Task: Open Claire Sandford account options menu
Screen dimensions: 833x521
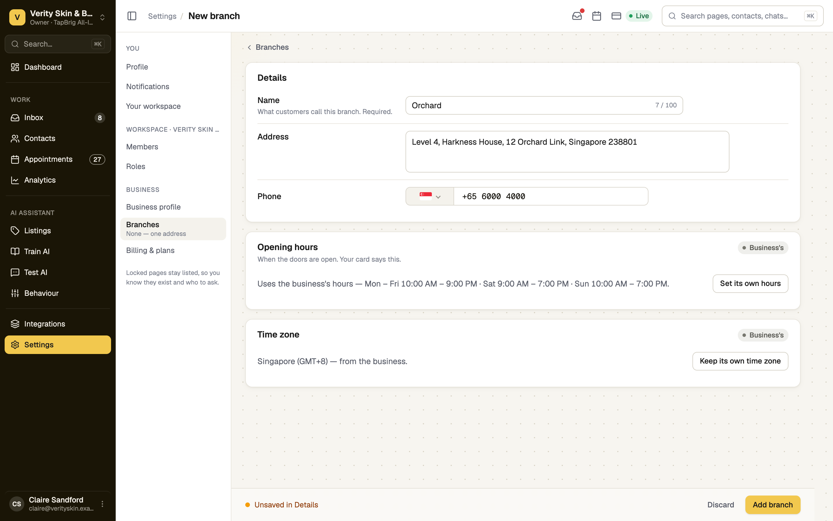Action: pyautogui.click(x=102, y=504)
